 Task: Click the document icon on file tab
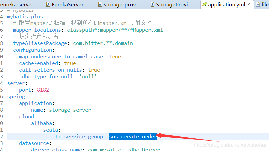click(258, 4)
